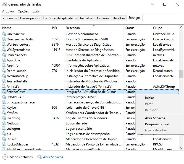Click the gear icon beside pla
This screenshot has height=164, width=184.
(x=4, y=134)
